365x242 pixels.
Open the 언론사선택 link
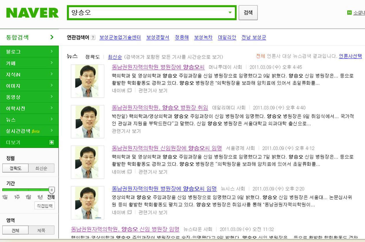[x=351, y=56]
